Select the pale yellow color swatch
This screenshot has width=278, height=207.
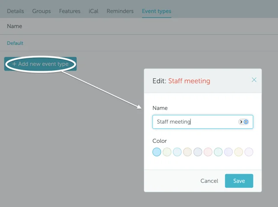[x=238, y=152]
